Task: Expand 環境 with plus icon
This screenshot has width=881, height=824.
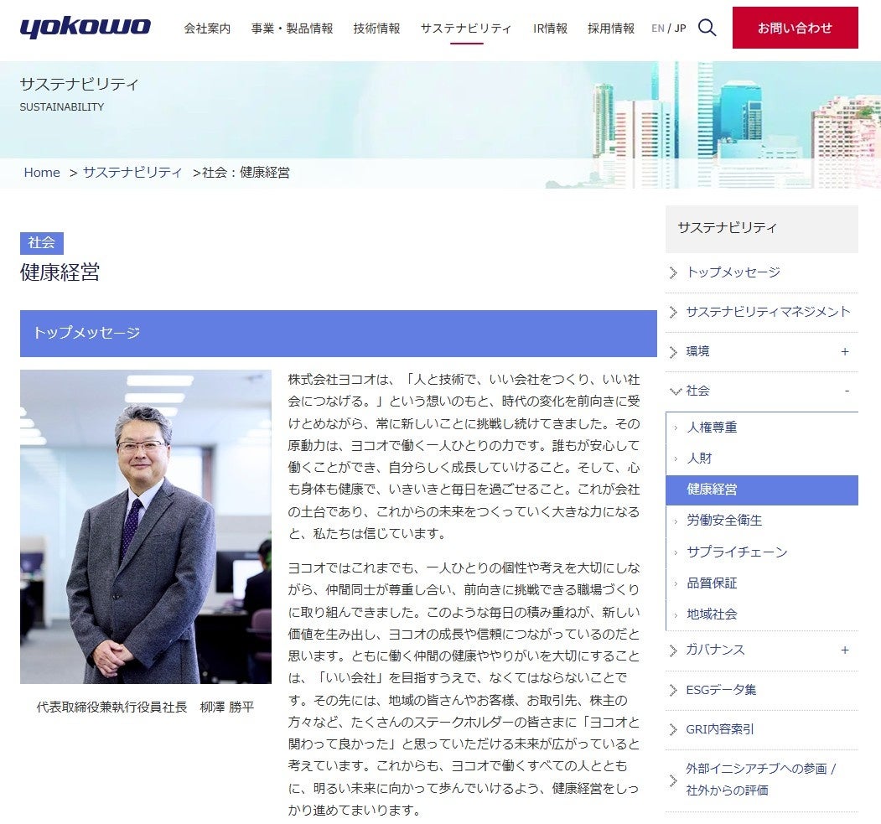Action: coord(844,351)
